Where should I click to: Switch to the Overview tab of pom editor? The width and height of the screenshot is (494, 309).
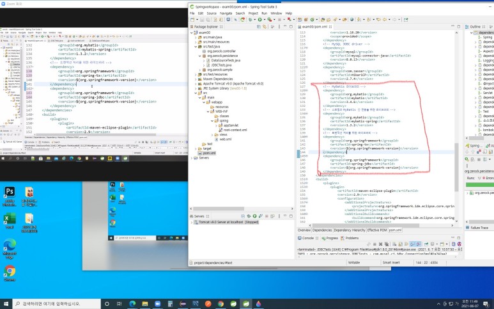click(304, 230)
